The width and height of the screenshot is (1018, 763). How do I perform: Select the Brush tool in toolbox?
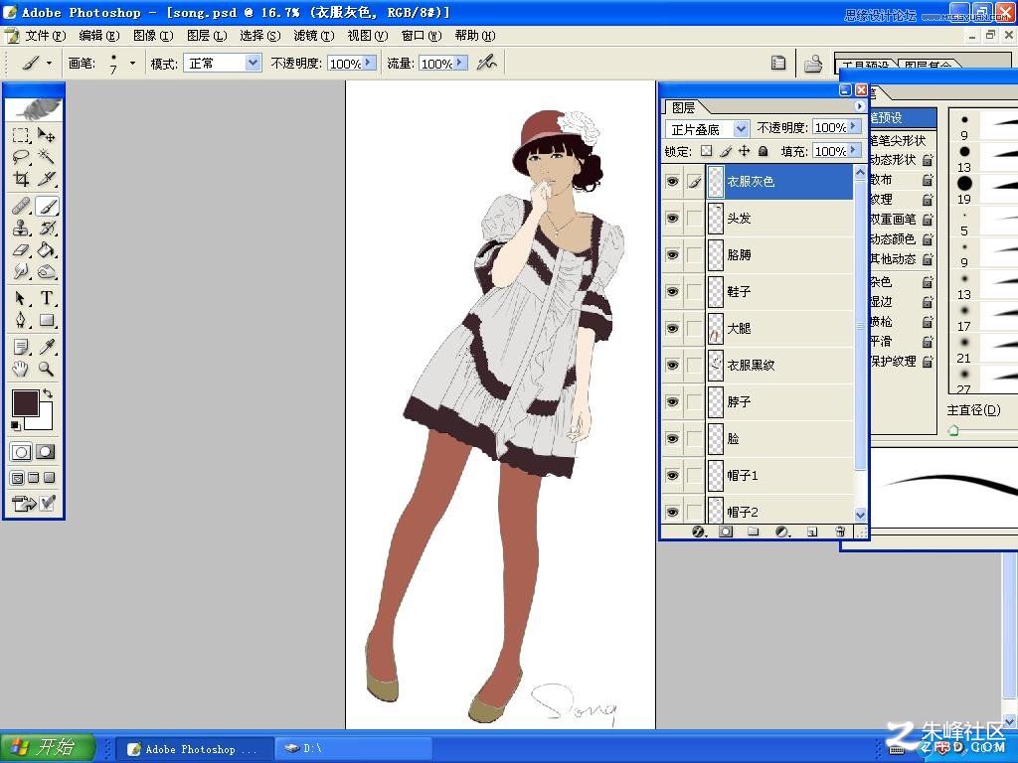47,207
